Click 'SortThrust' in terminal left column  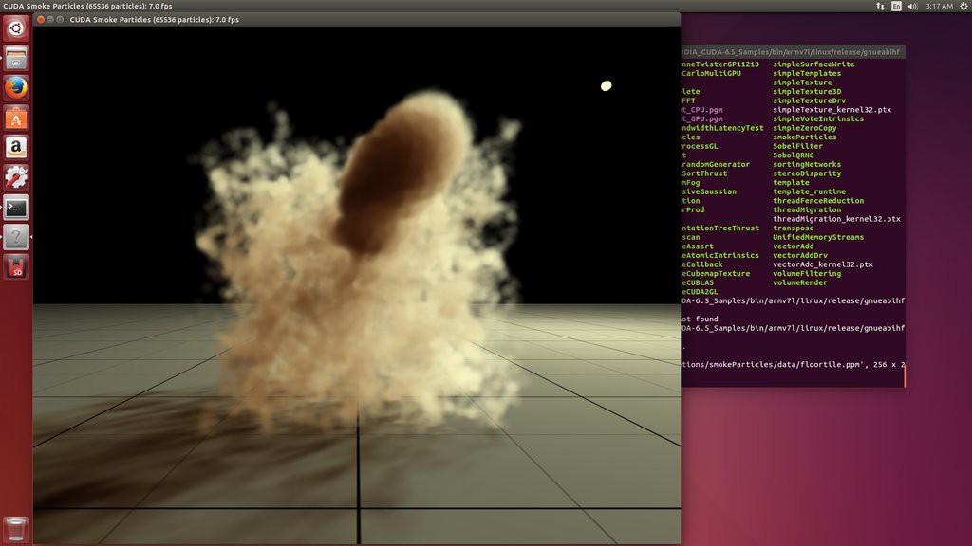coord(705,174)
